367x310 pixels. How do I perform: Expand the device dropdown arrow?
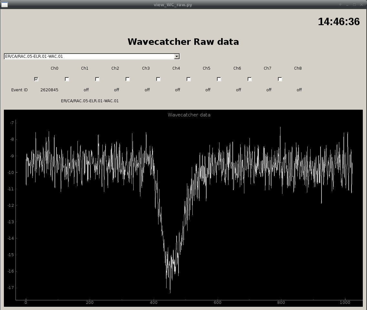pyautogui.click(x=177, y=56)
